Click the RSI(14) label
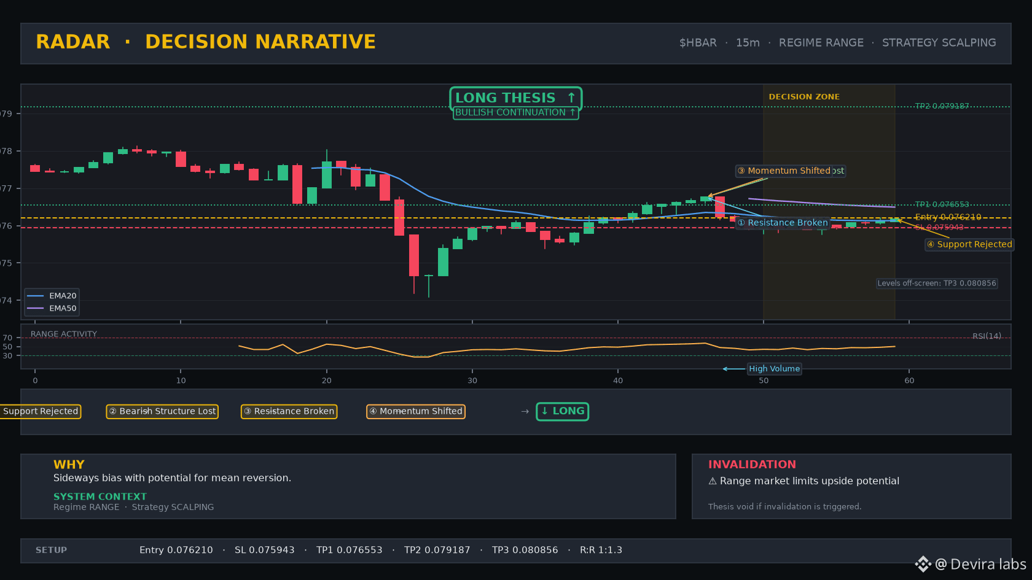Viewport: 1032px width, 580px height. (x=987, y=336)
